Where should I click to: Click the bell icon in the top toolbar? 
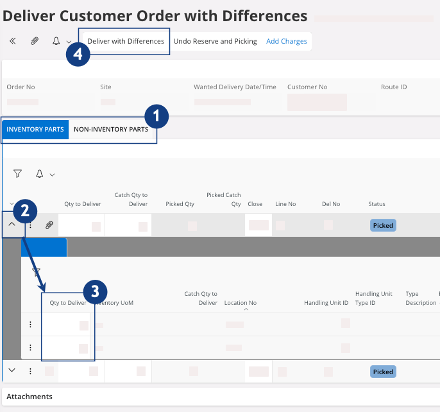pos(56,41)
